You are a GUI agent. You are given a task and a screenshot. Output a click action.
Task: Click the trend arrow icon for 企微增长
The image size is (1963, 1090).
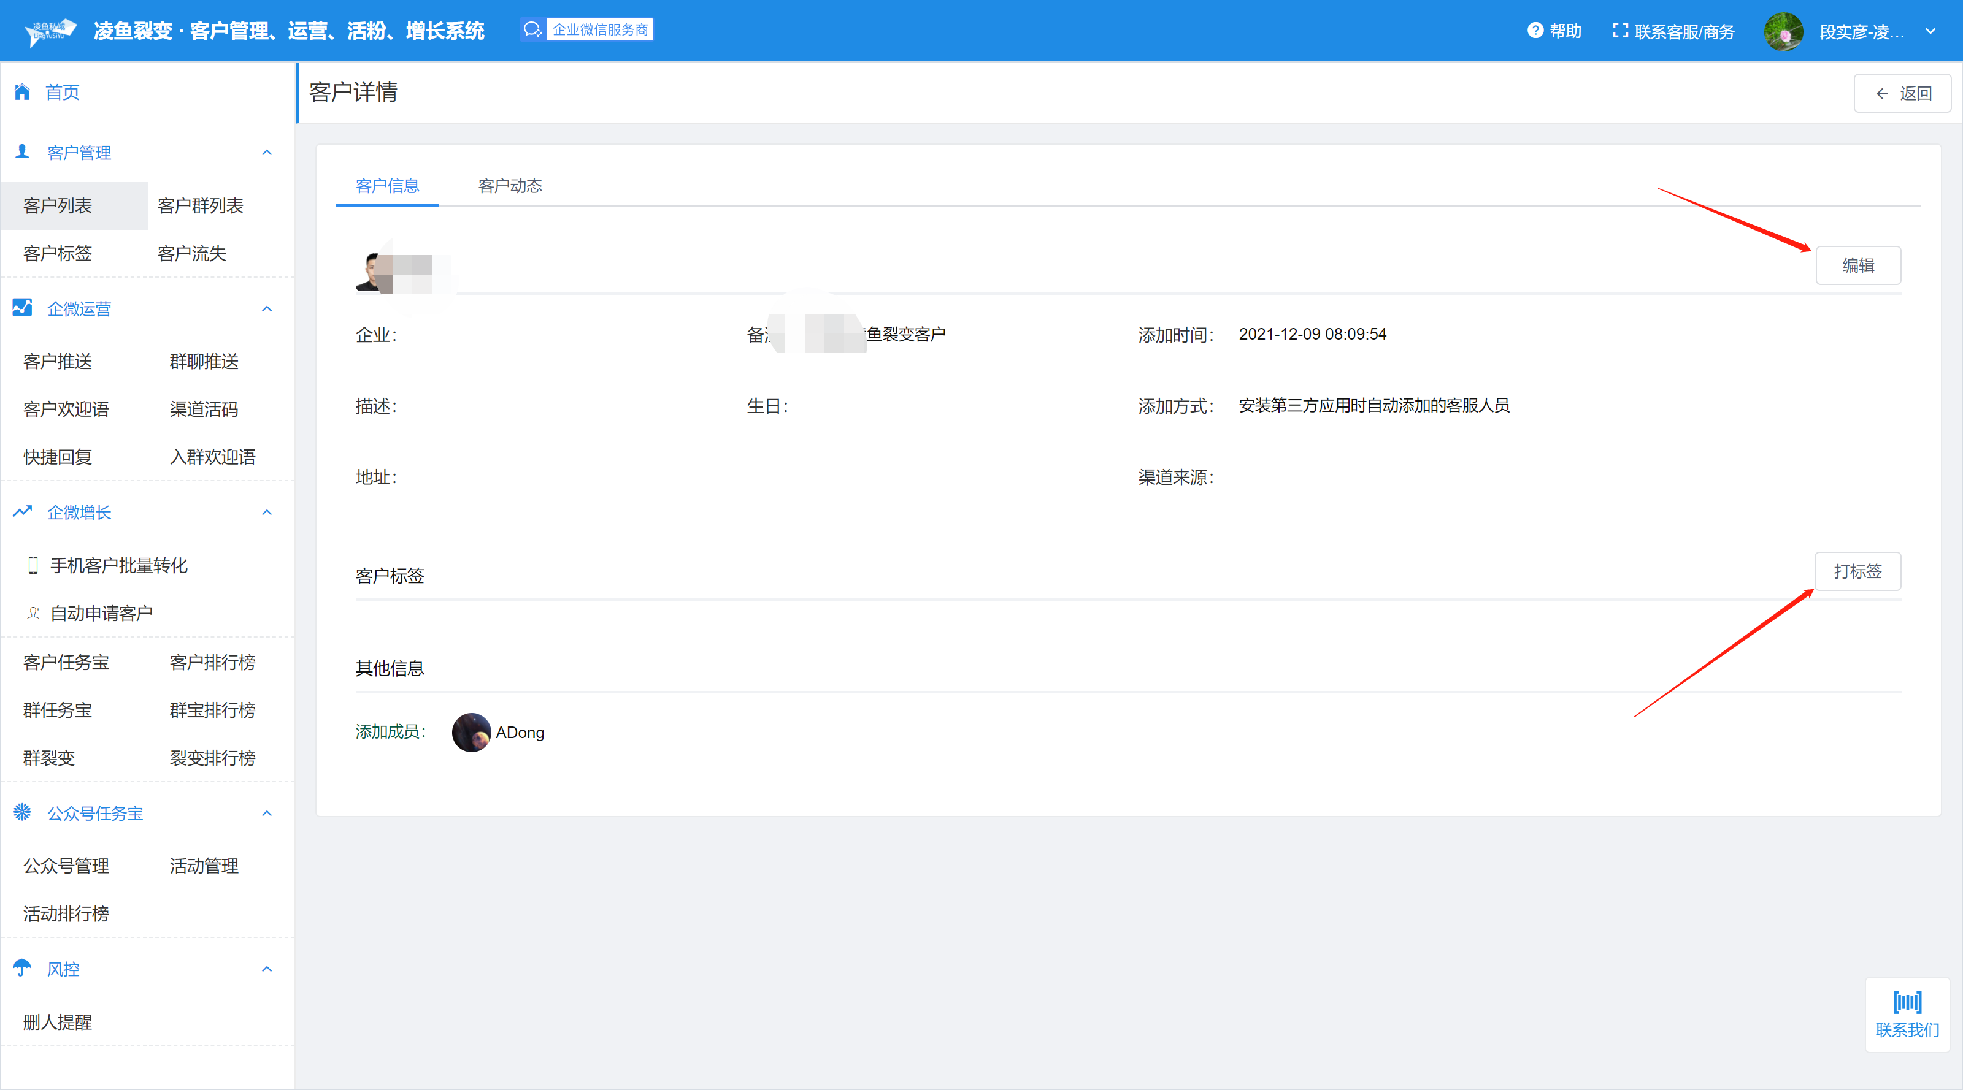tap(22, 512)
